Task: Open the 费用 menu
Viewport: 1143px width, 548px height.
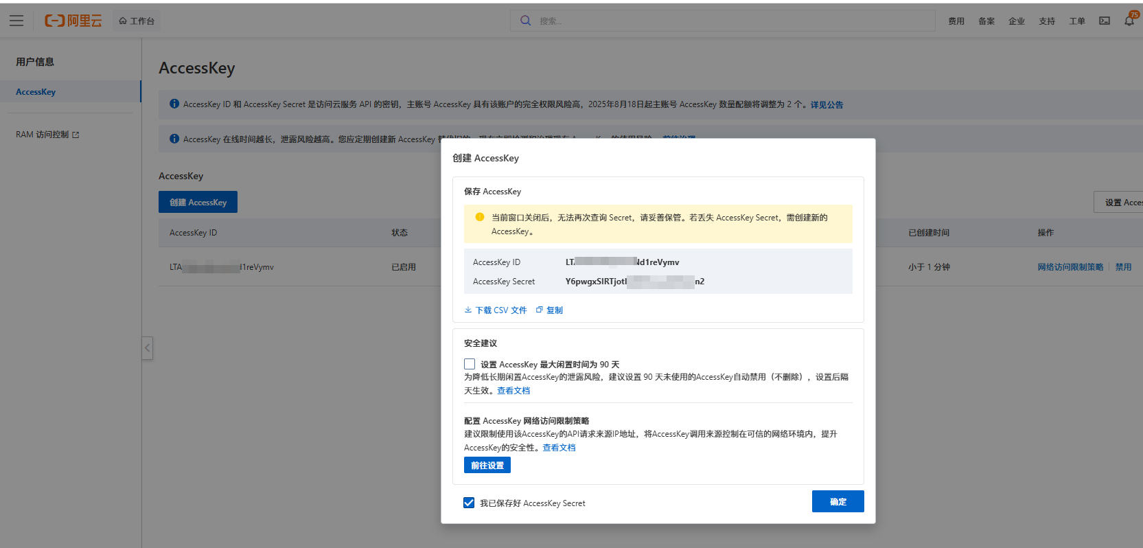Action: (956, 21)
